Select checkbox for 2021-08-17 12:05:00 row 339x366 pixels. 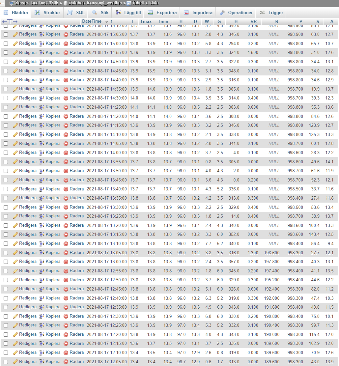coord(6,362)
